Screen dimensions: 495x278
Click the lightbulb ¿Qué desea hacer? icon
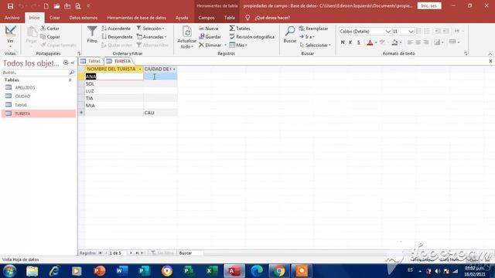(247, 18)
